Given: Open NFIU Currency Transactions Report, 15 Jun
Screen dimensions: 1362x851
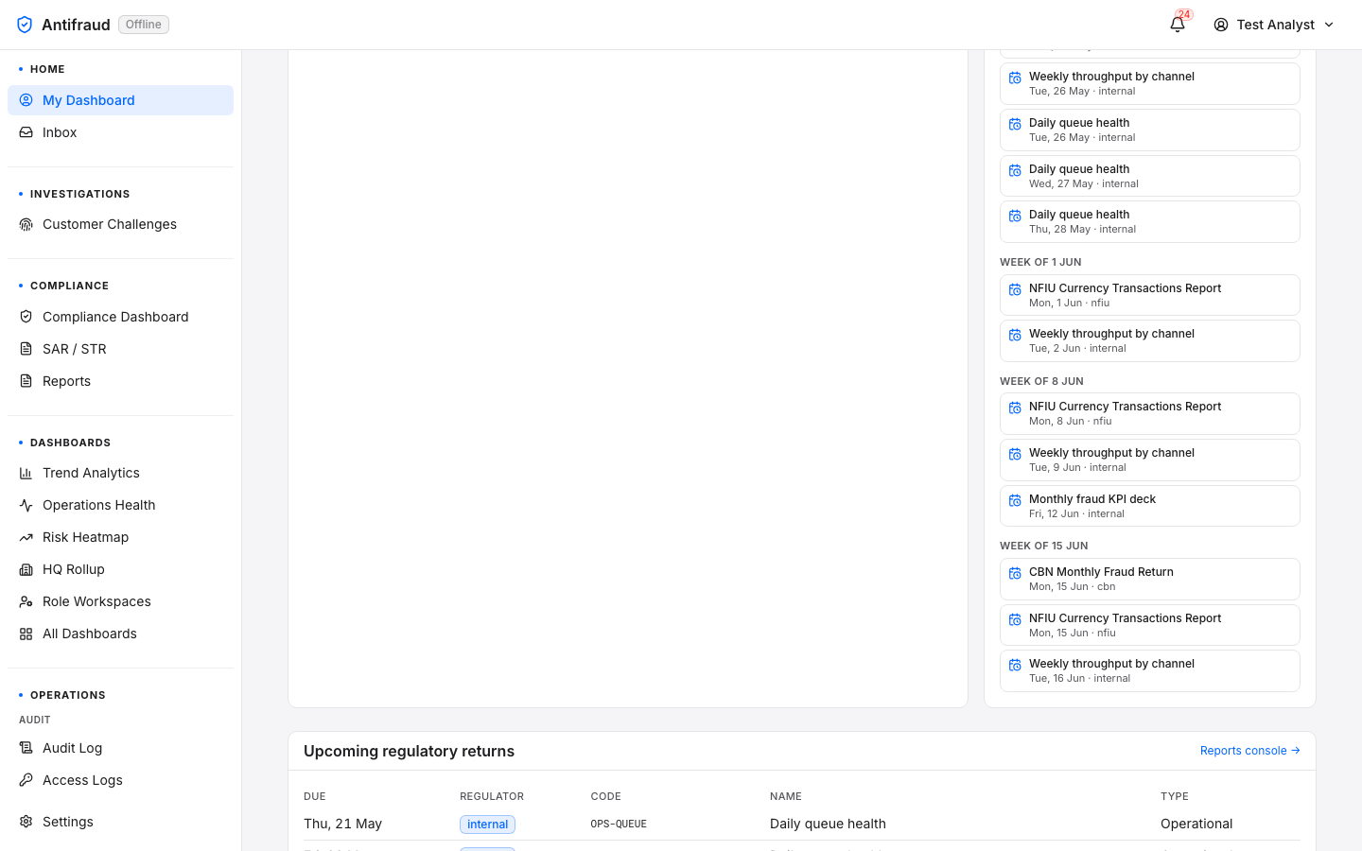Looking at the screenshot, I should 1149,625.
